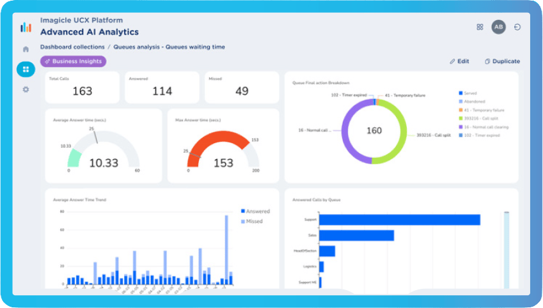Click the Answered Calls by Queue title
Screen dimensions: 543x308
316,199
